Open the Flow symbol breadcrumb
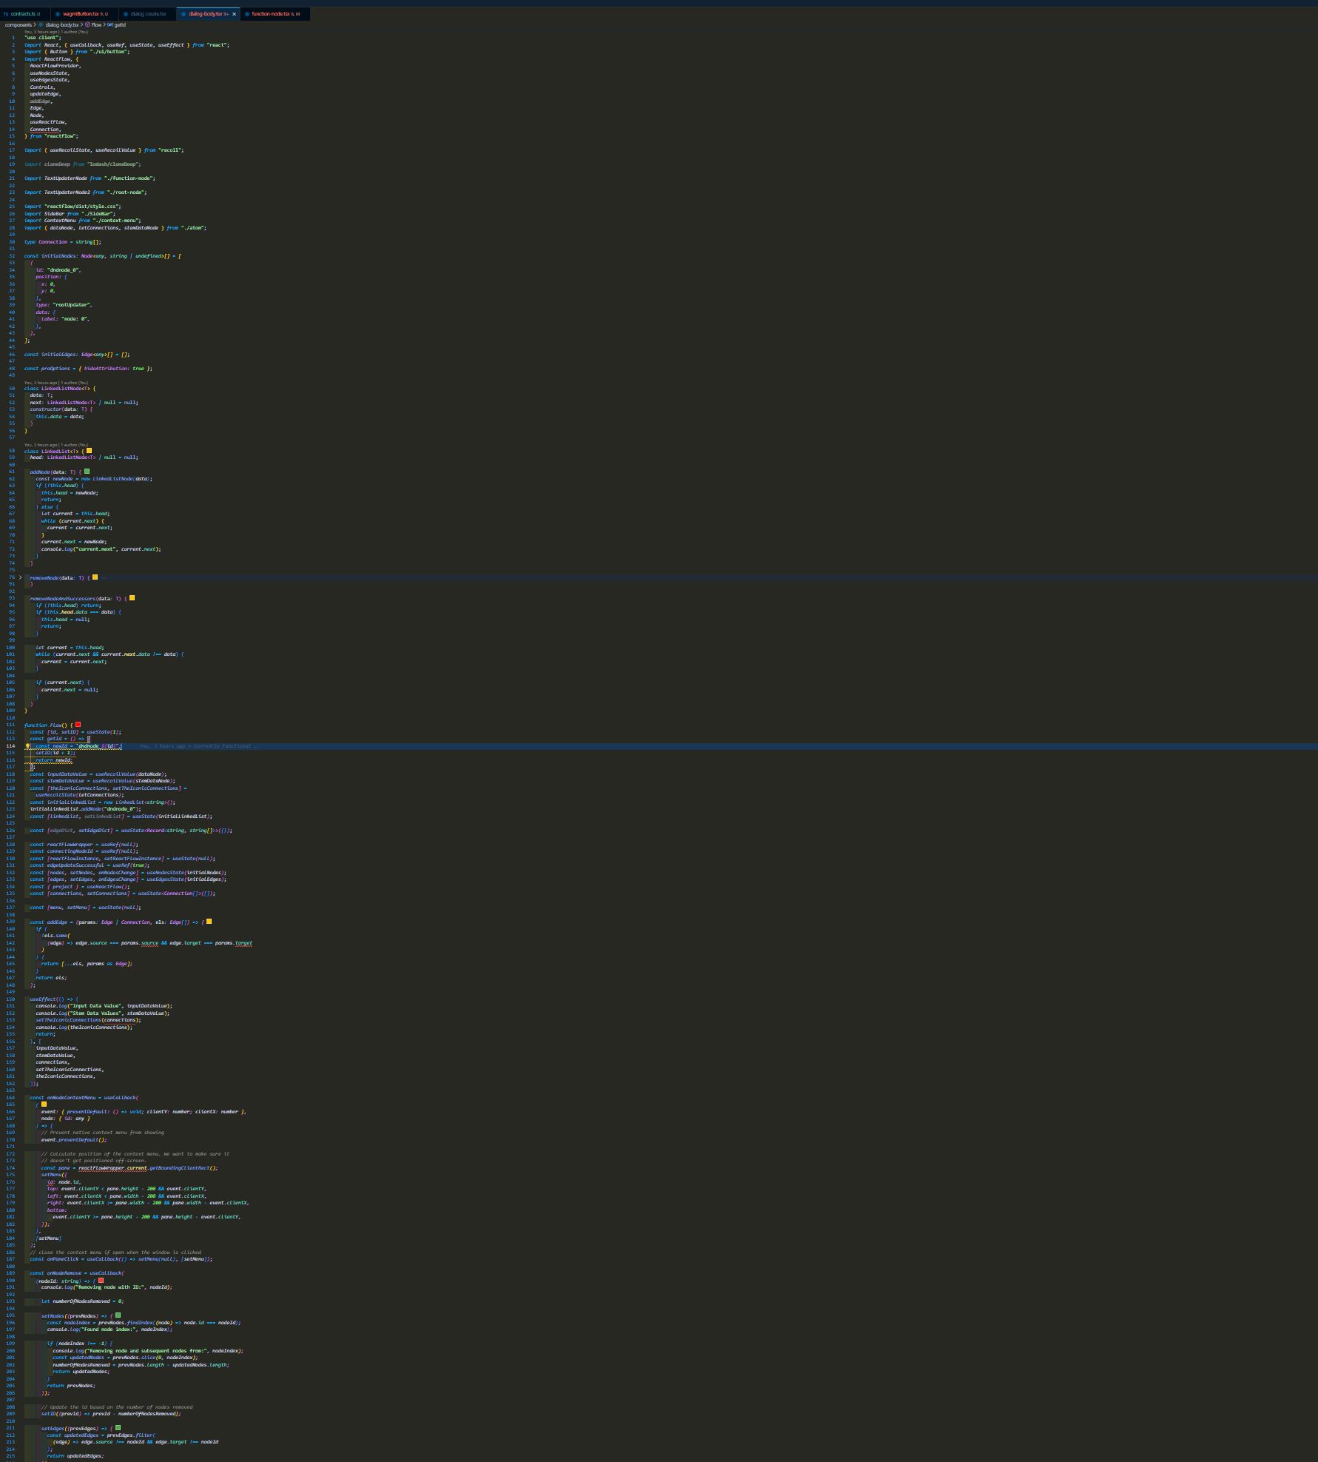 (96, 25)
